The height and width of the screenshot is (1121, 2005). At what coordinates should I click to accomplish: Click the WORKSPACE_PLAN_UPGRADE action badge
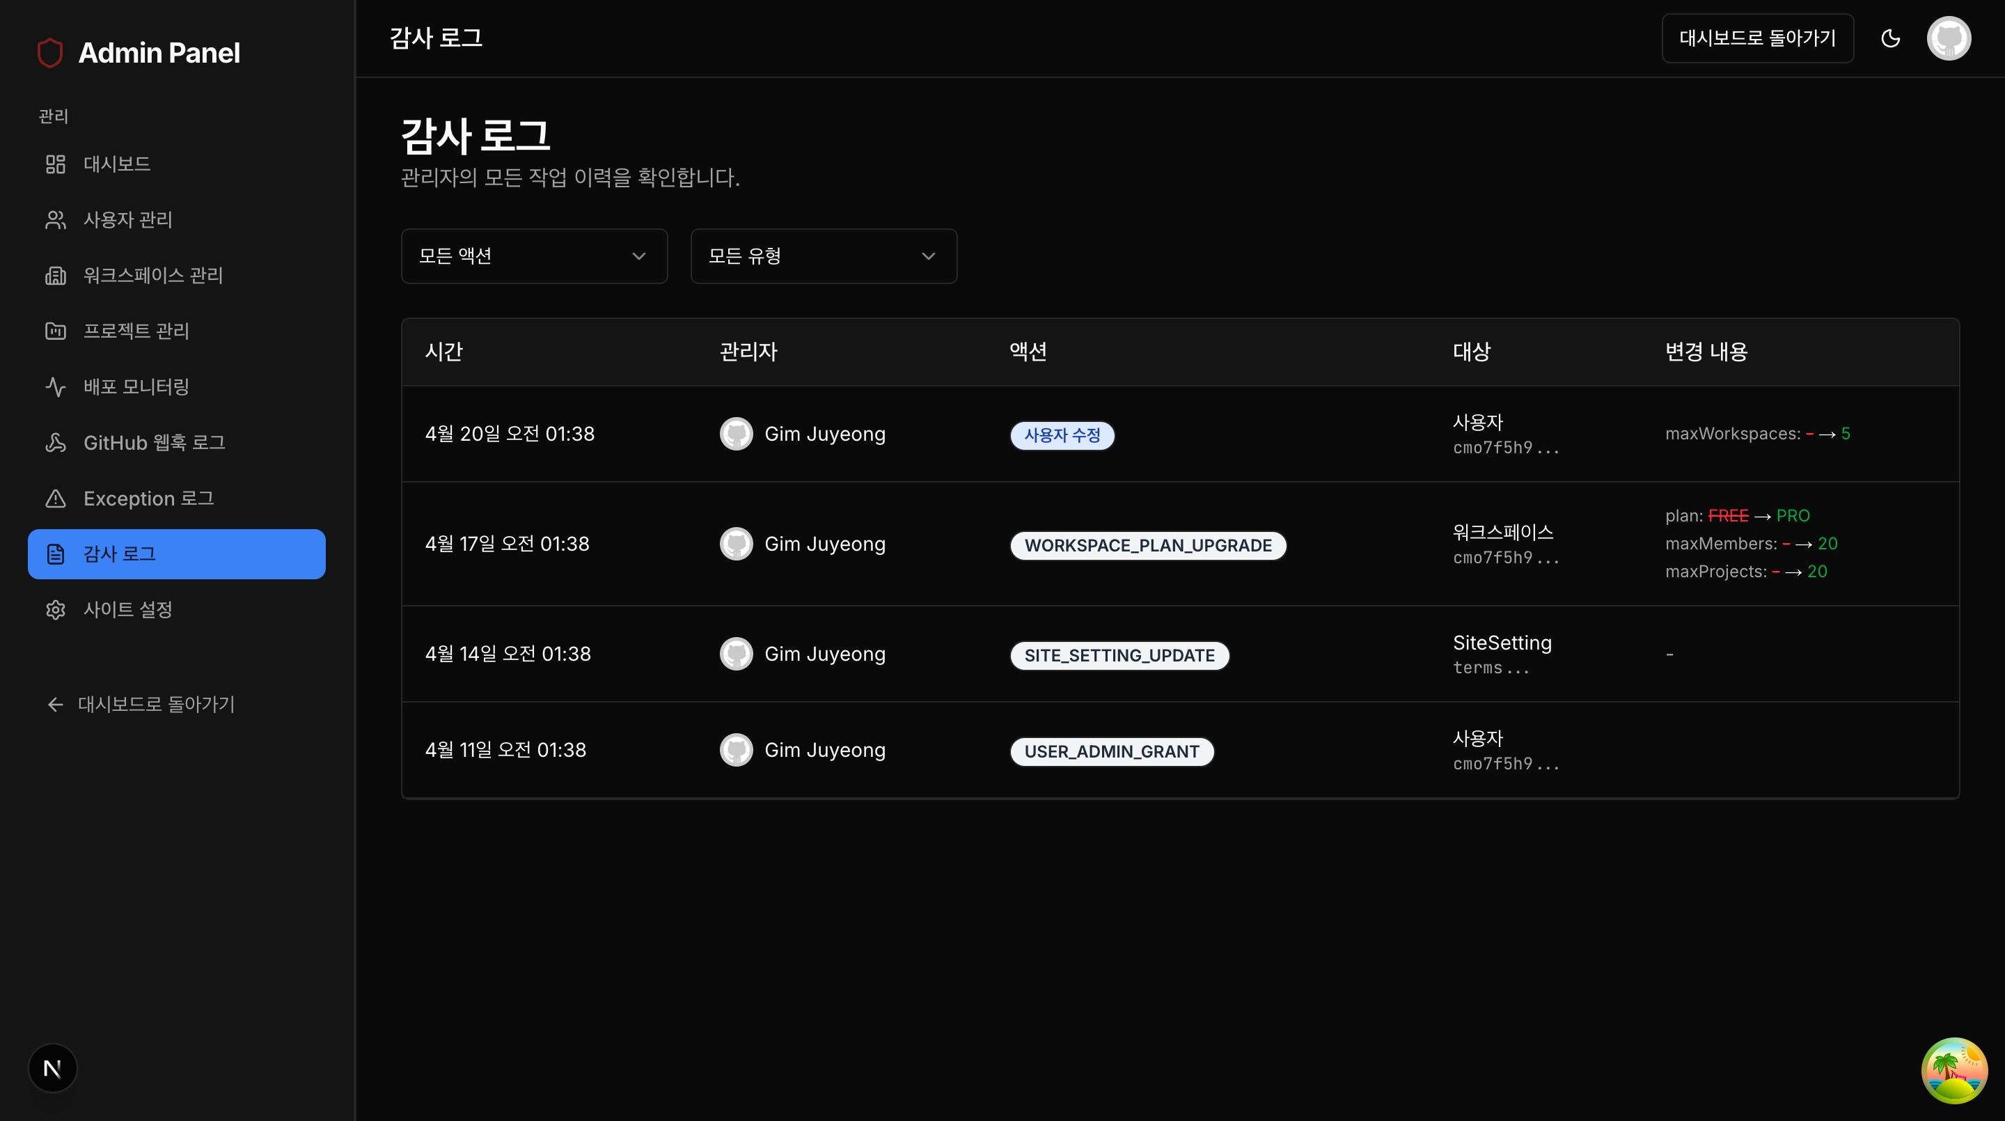pyautogui.click(x=1148, y=546)
